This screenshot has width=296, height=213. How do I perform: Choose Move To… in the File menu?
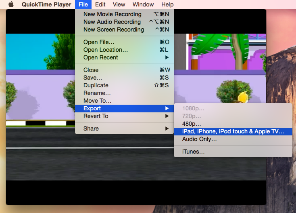tap(124, 101)
